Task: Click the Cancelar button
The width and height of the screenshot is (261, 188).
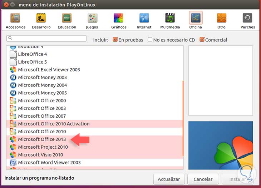Action: [x=203, y=179]
